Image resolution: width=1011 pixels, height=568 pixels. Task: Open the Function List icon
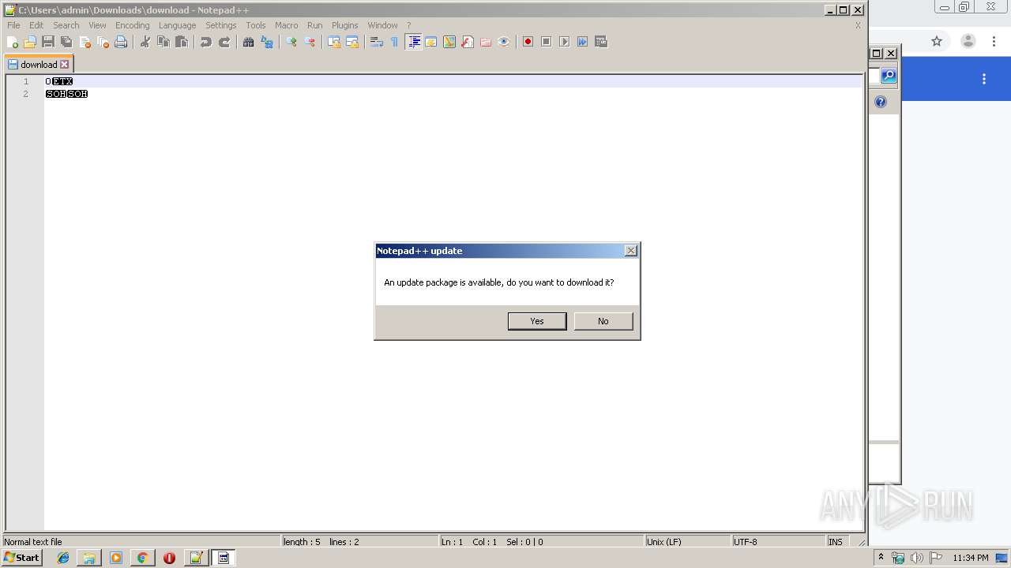pyautogui.click(x=468, y=42)
